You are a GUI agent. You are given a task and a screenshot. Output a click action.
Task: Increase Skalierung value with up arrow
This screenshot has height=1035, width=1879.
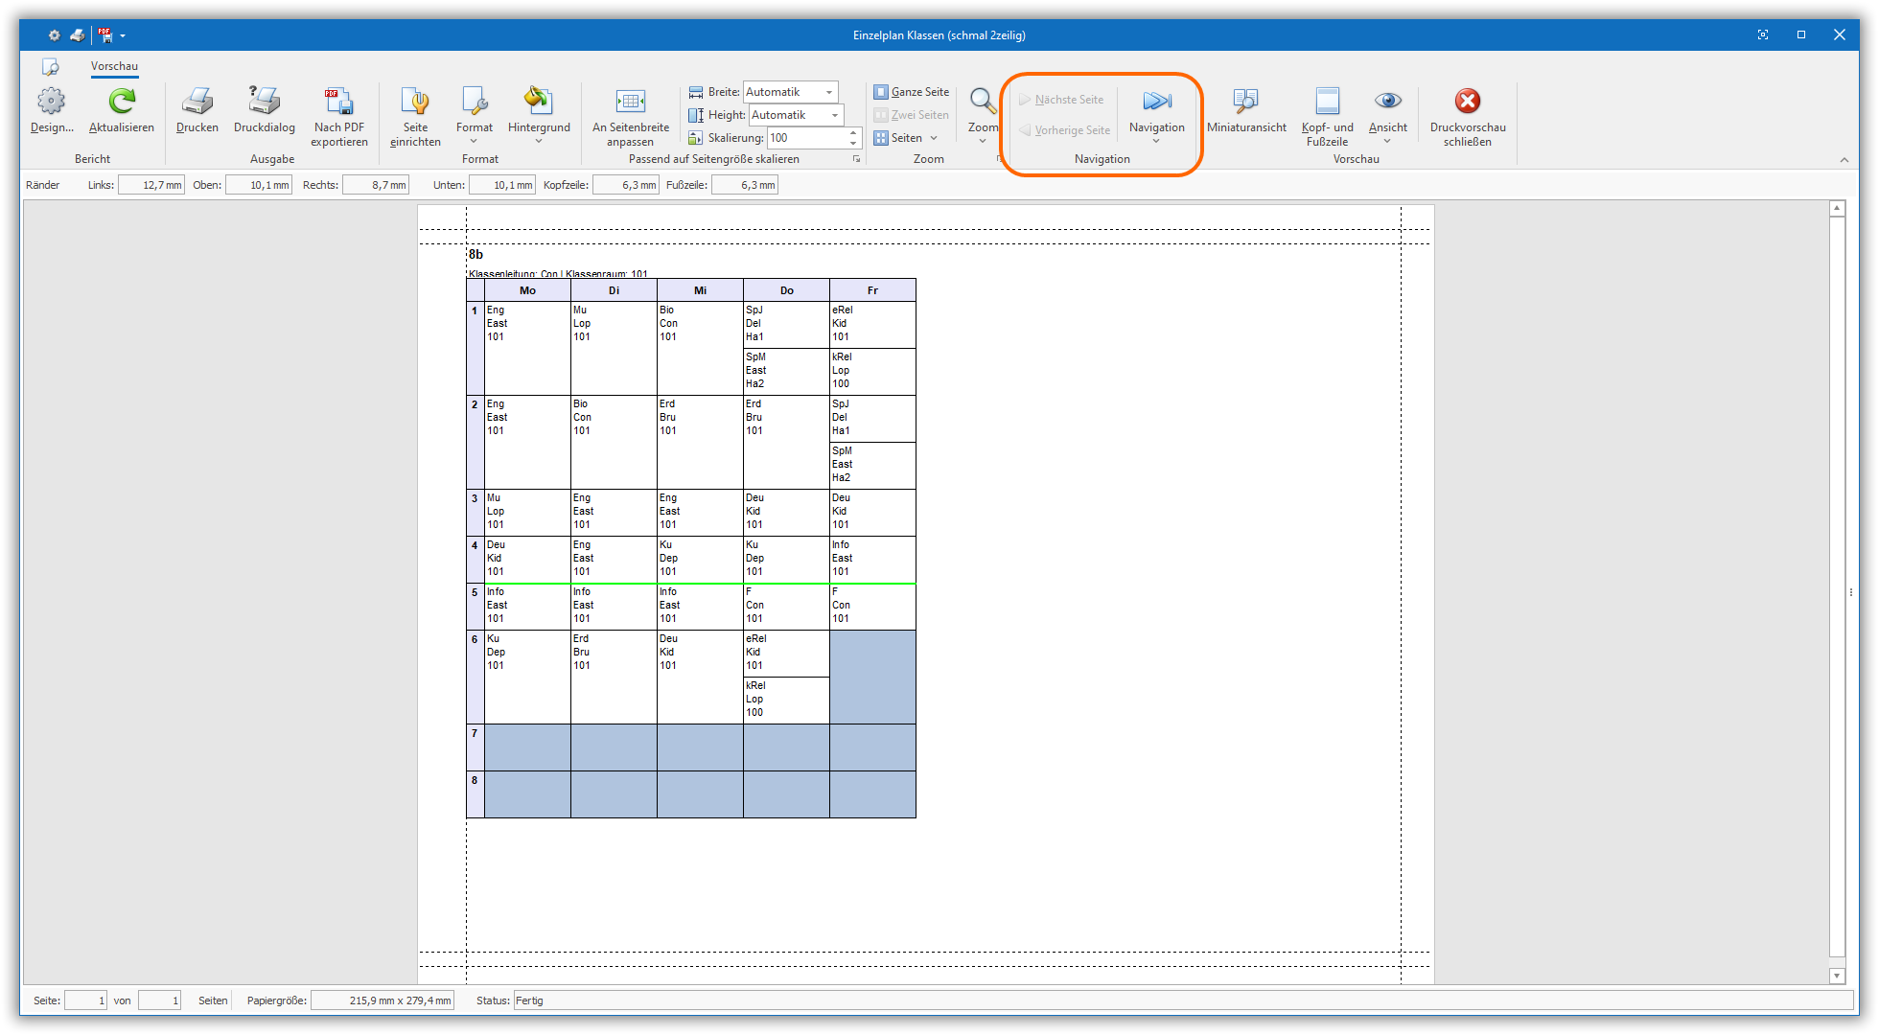853,133
